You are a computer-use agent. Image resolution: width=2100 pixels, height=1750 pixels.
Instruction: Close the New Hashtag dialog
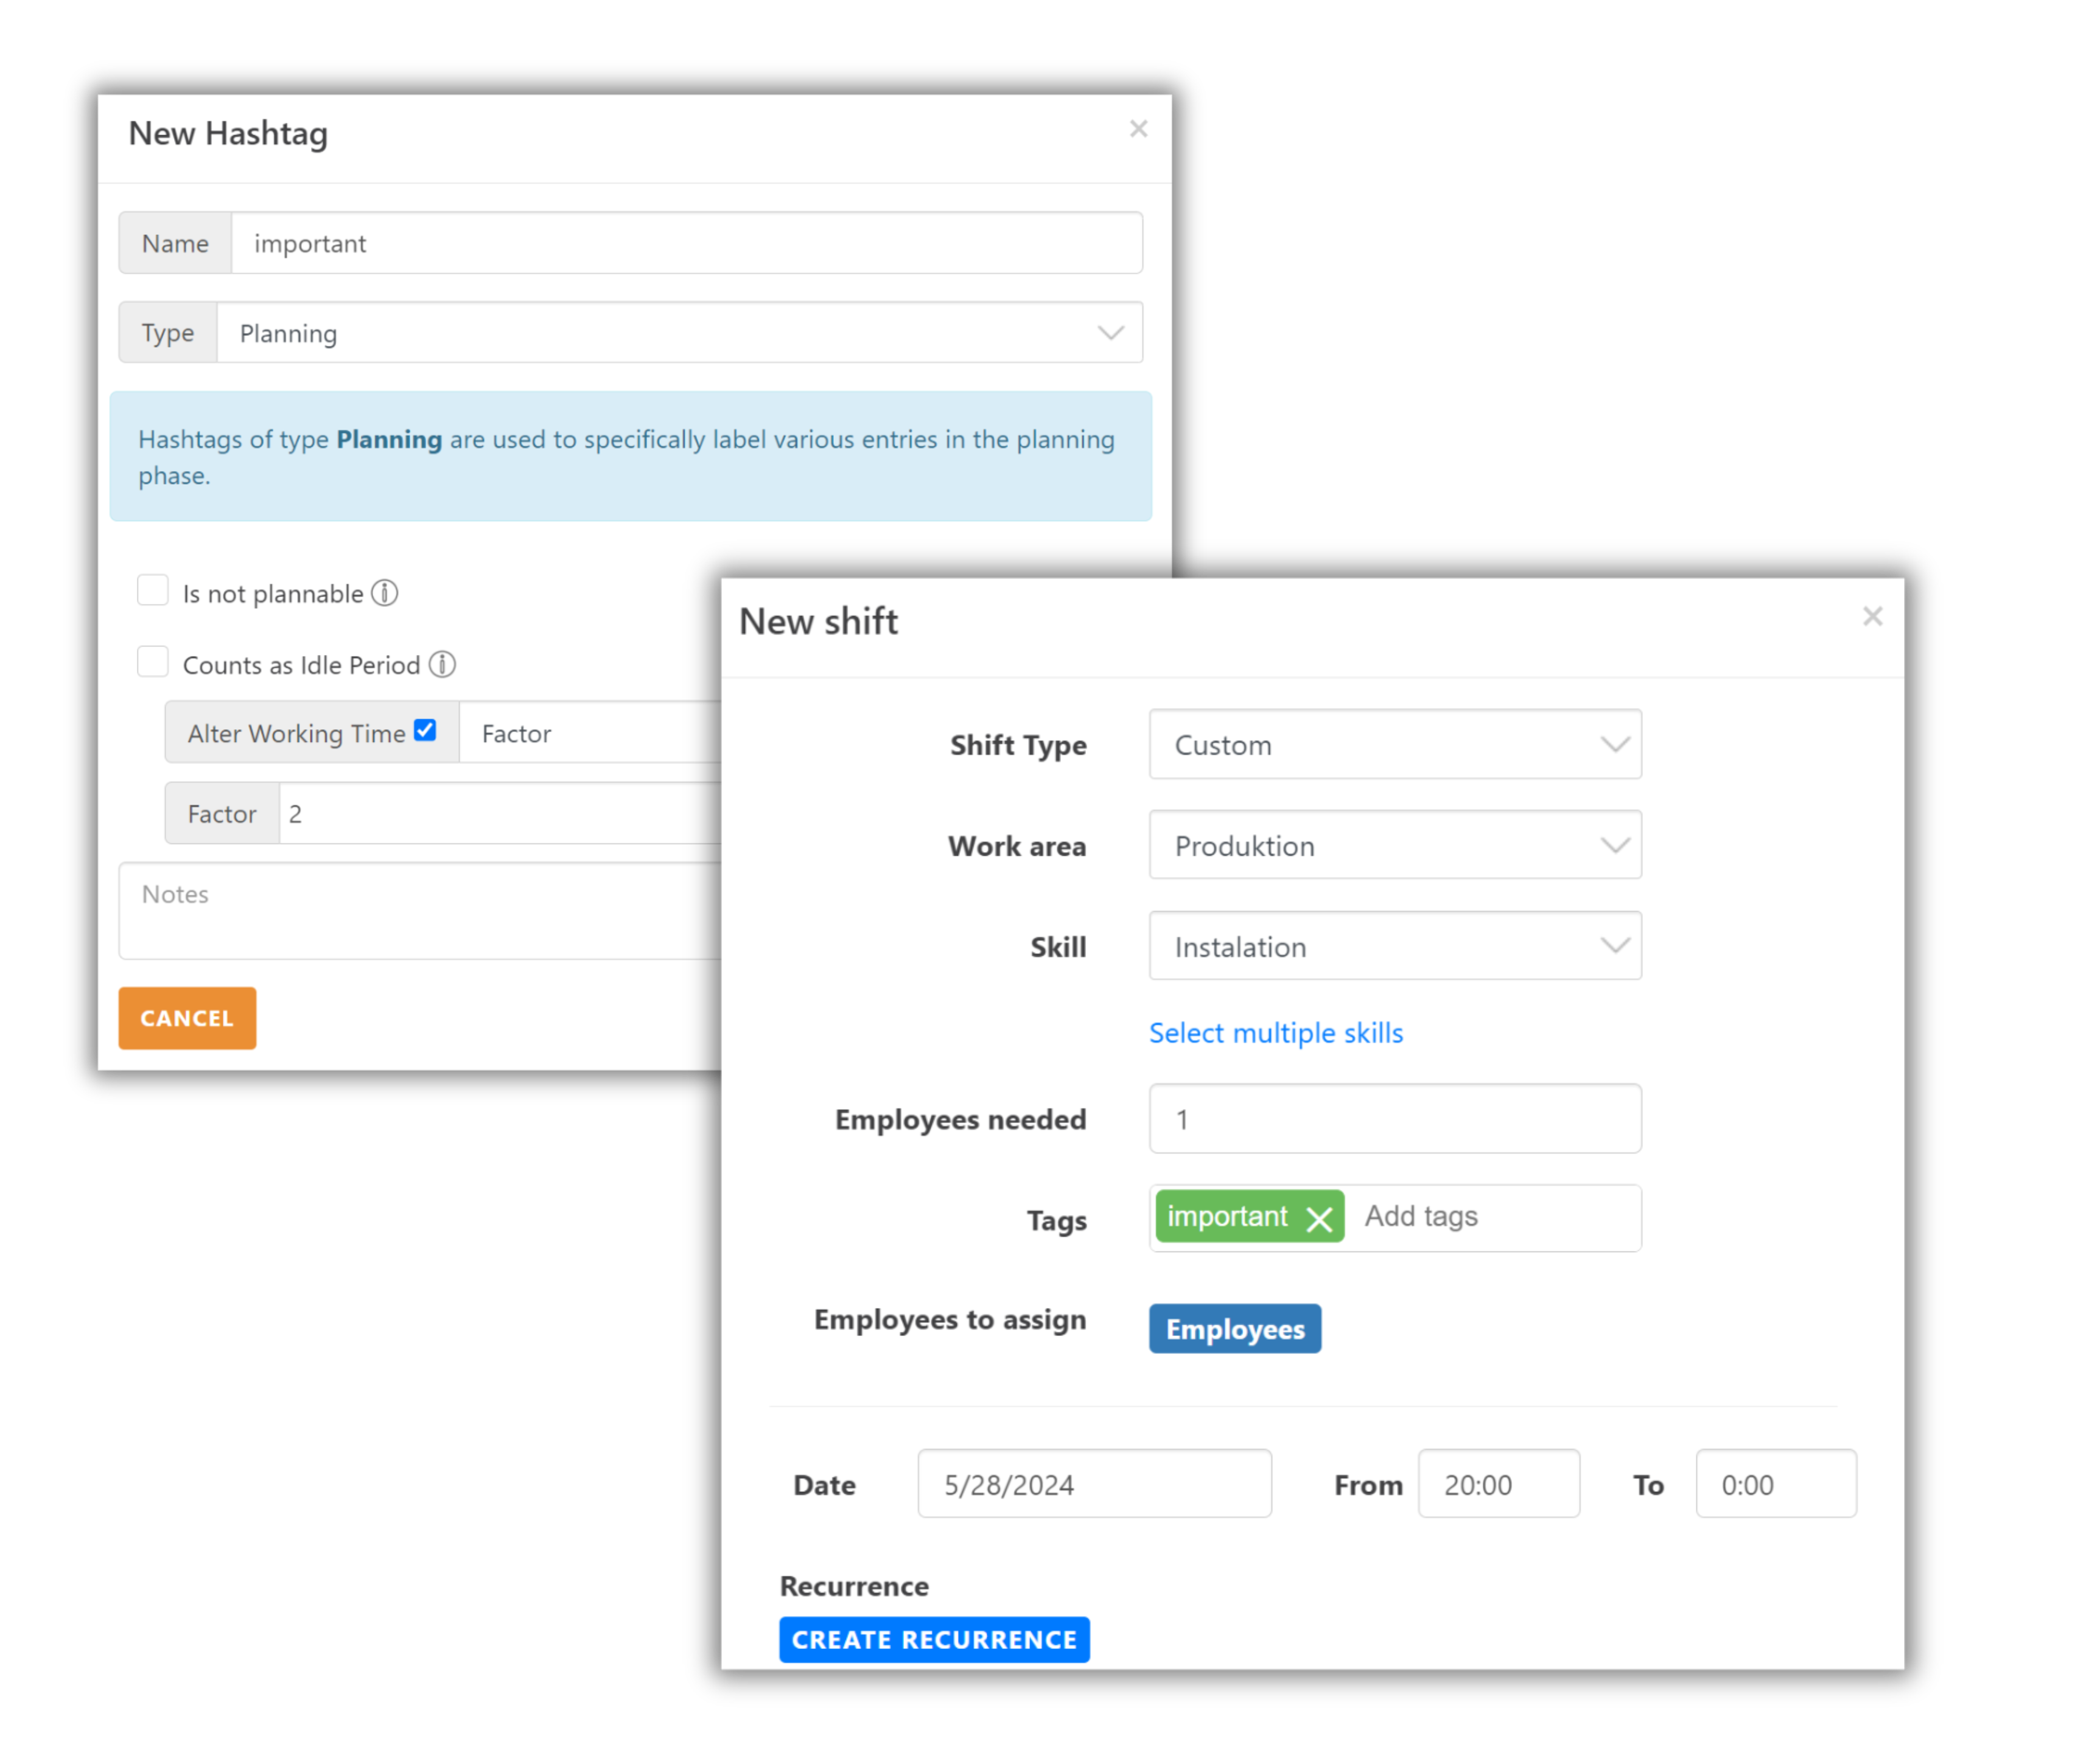click(1138, 129)
